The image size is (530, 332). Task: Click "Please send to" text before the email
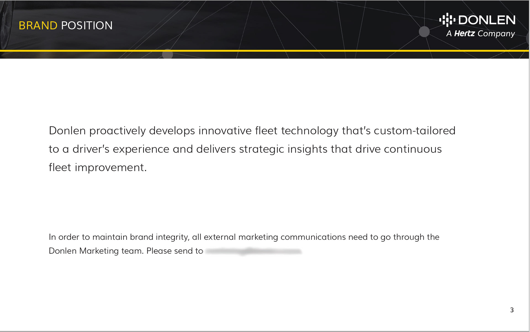click(x=174, y=251)
